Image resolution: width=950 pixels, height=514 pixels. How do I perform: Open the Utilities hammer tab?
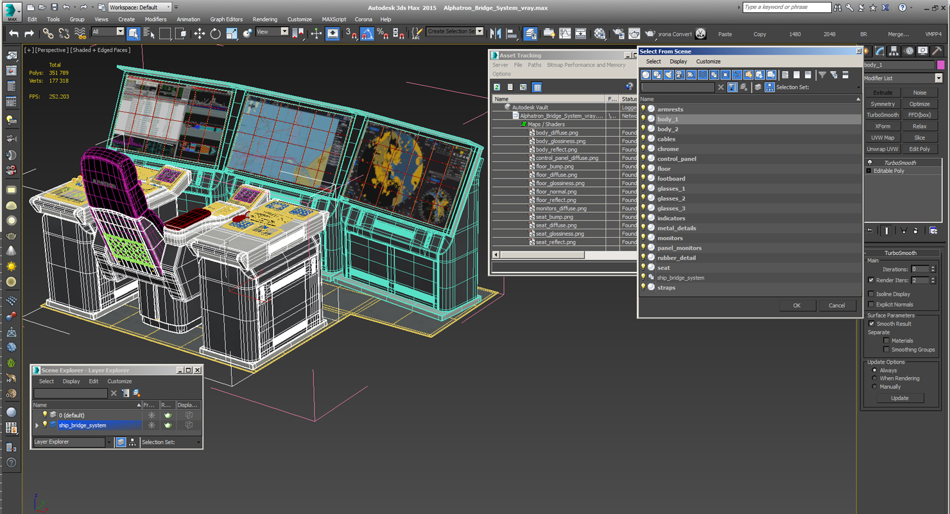click(937, 51)
